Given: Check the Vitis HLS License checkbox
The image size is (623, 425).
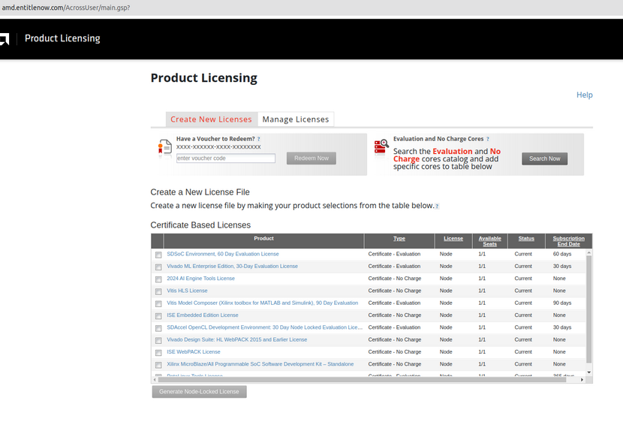Looking at the screenshot, I should tap(158, 291).
